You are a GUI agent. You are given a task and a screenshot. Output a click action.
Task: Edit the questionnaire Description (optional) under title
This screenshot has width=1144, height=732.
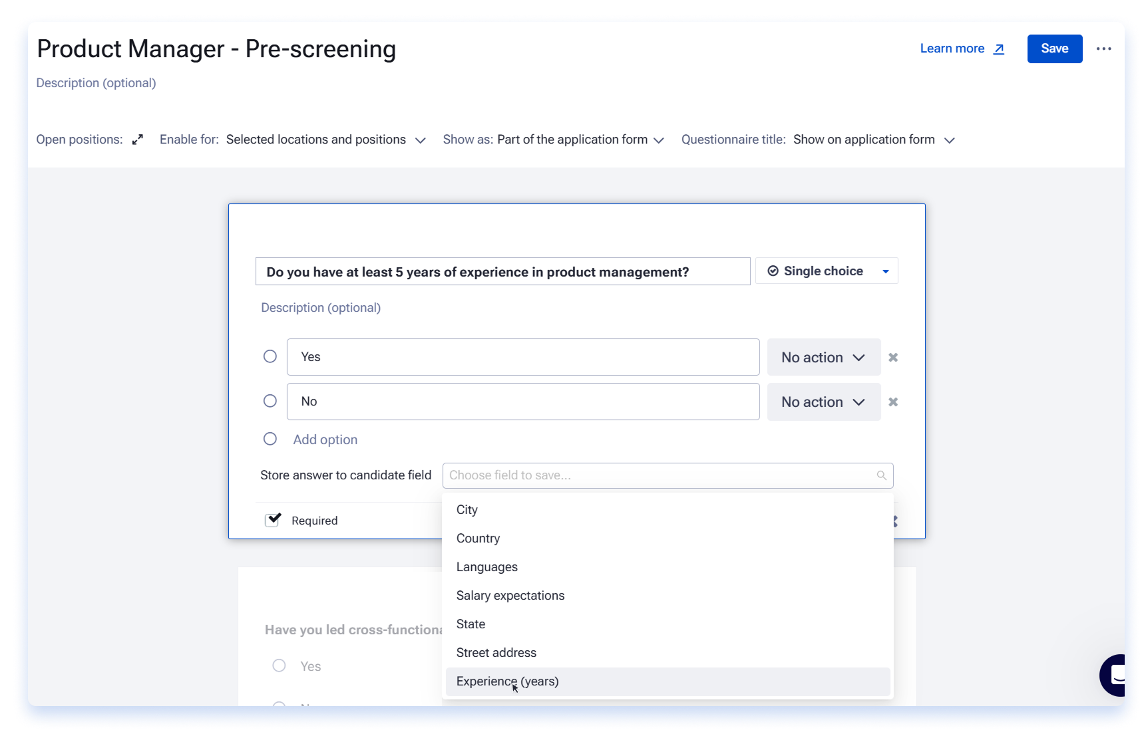click(x=96, y=83)
